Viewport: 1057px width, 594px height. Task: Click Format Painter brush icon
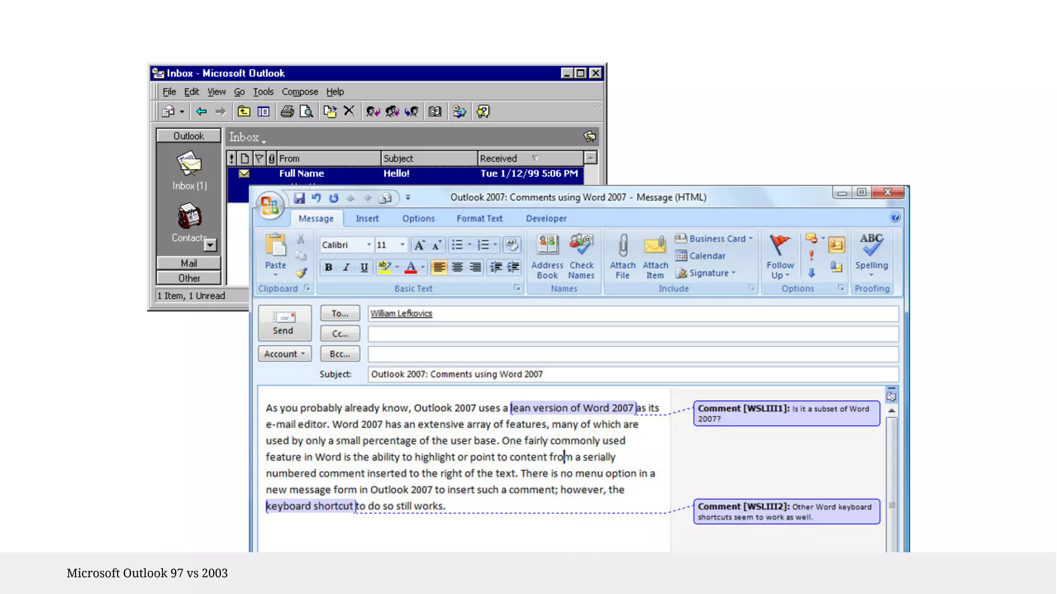[301, 273]
